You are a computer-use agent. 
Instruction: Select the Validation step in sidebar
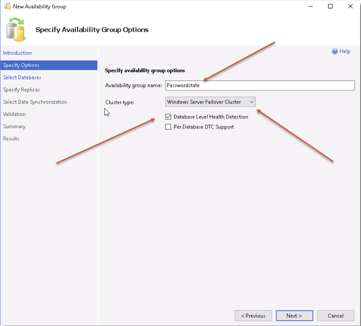click(x=14, y=114)
